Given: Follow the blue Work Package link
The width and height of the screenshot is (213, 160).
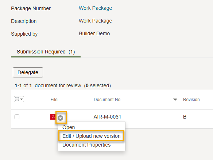Looking at the screenshot, I should [x=95, y=8].
